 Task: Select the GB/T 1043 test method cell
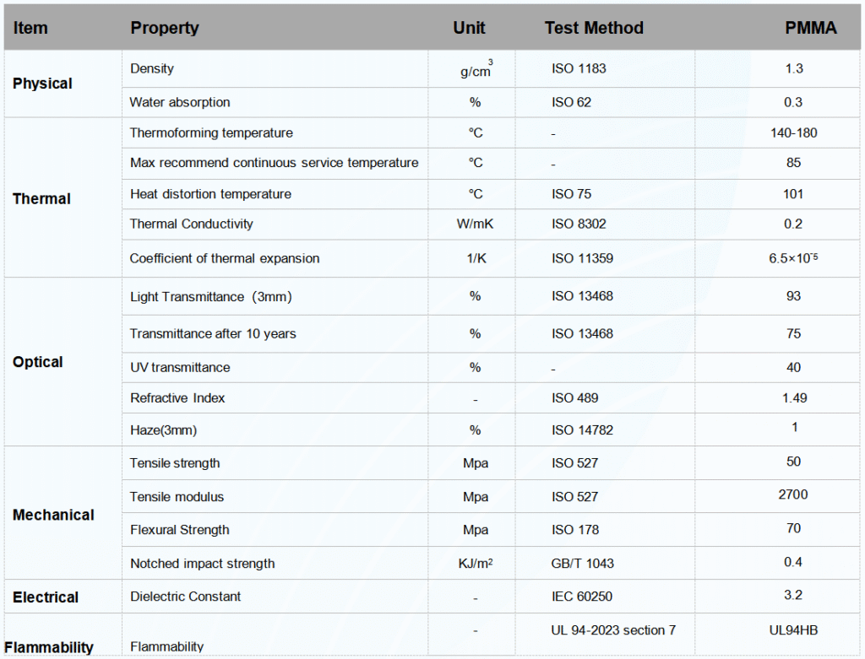coord(583,563)
